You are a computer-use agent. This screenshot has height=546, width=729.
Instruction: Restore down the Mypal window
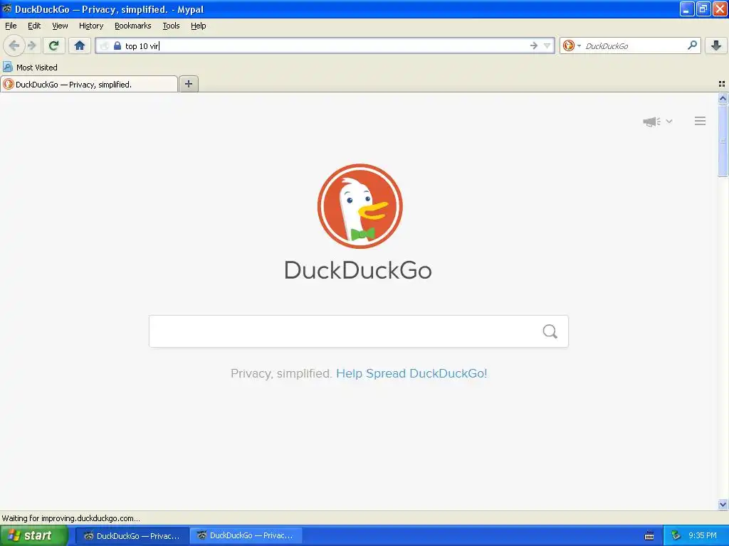pyautogui.click(x=703, y=9)
